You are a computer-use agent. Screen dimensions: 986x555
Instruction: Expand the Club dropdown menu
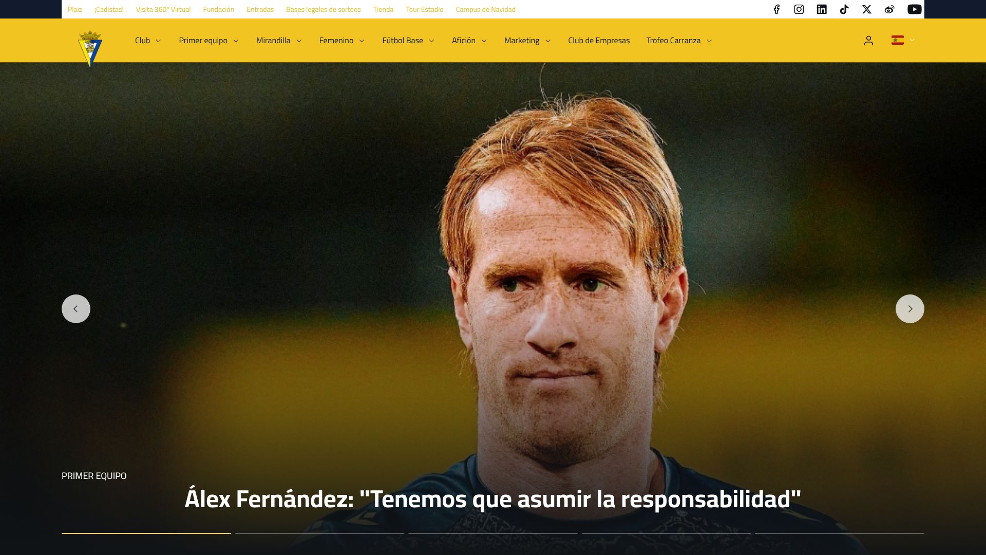(148, 41)
